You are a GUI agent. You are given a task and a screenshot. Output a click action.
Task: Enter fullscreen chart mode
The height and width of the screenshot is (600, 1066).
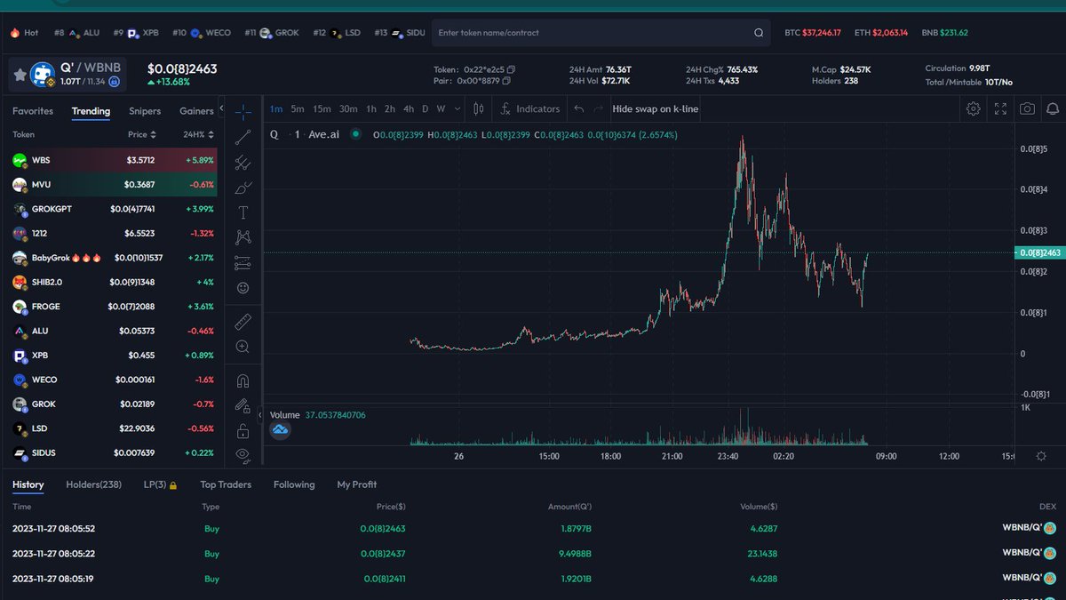[x=1000, y=108]
